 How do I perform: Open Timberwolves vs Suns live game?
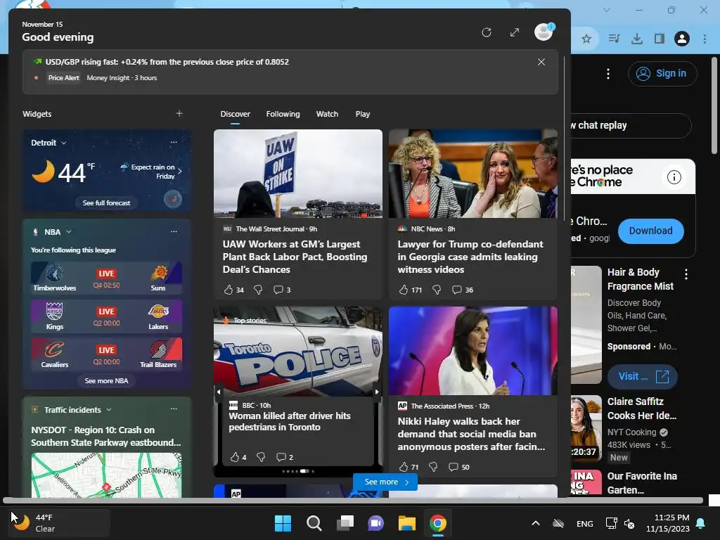pyautogui.click(x=107, y=278)
